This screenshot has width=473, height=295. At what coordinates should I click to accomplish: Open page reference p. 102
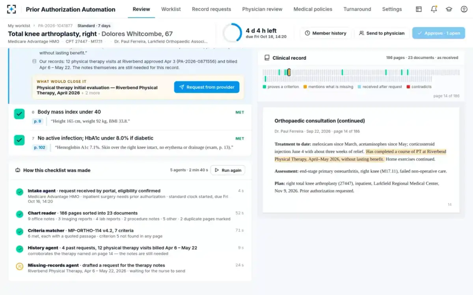(x=39, y=147)
